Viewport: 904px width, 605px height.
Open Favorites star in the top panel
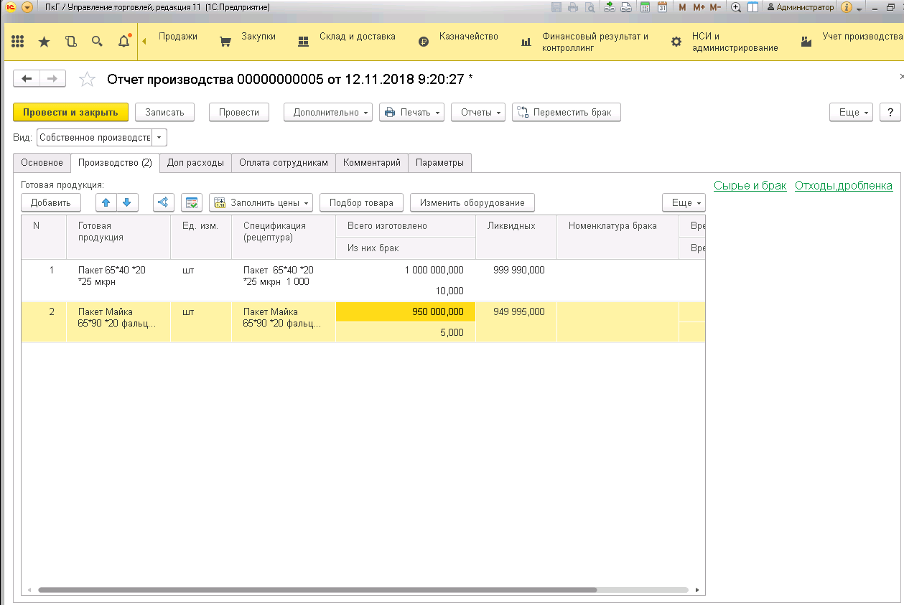click(x=44, y=42)
